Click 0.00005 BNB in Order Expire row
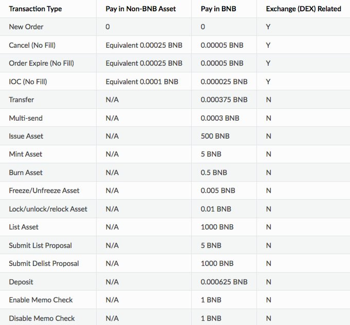 point(222,63)
